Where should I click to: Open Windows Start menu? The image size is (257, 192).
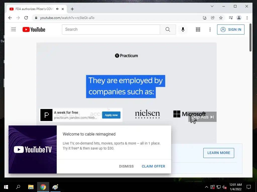tap(6, 187)
